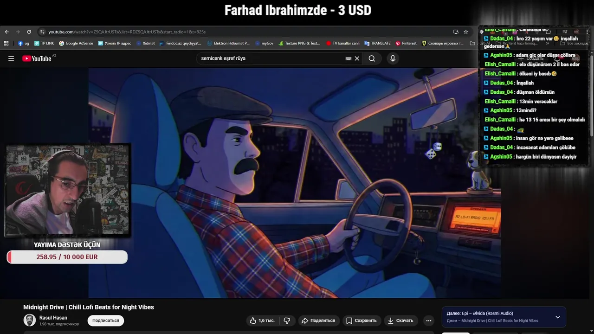This screenshot has width=594, height=334.
Task: Click Agshin05 '13mindi?' chat message
Action: [x=510, y=110]
